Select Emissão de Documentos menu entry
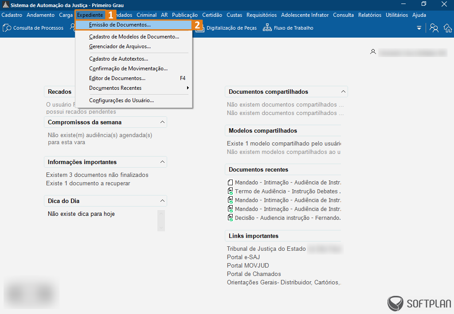 point(120,25)
